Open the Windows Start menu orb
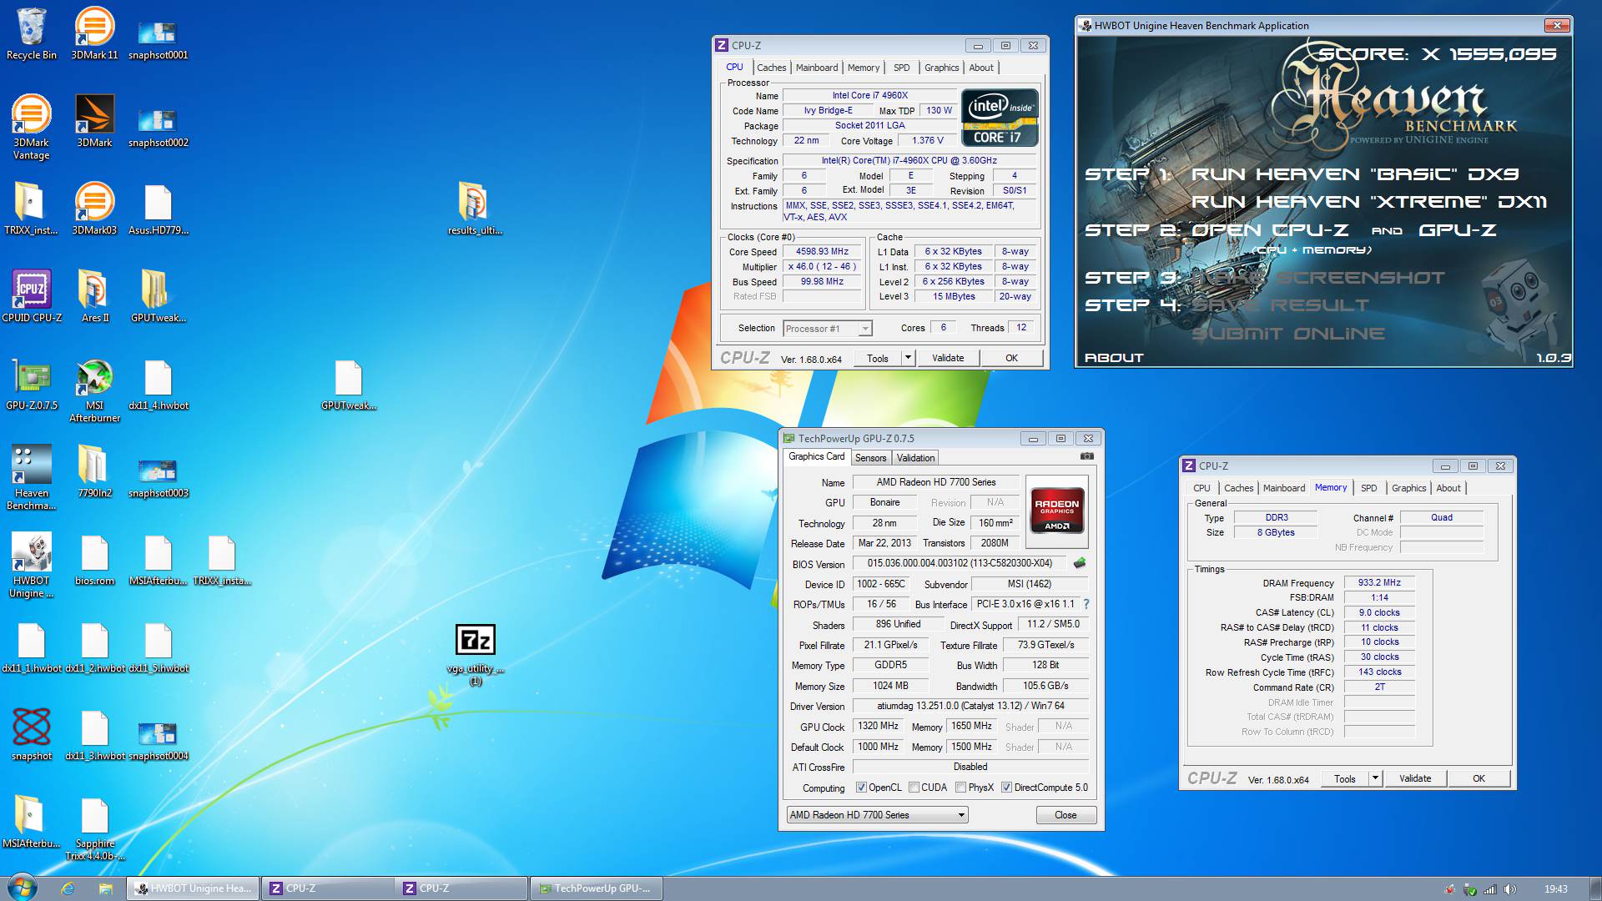This screenshot has width=1602, height=901. point(22,888)
